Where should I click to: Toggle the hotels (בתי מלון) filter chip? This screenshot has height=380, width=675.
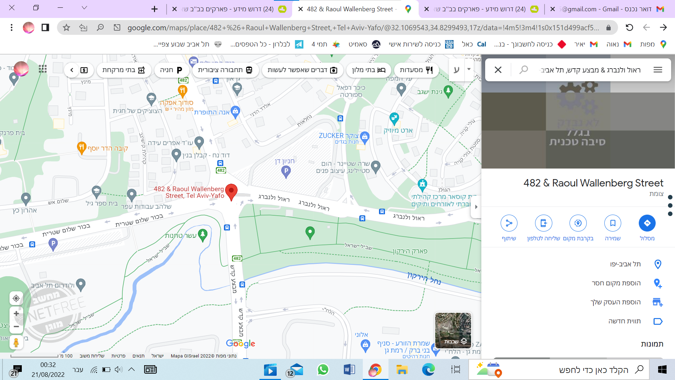coord(369,70)
